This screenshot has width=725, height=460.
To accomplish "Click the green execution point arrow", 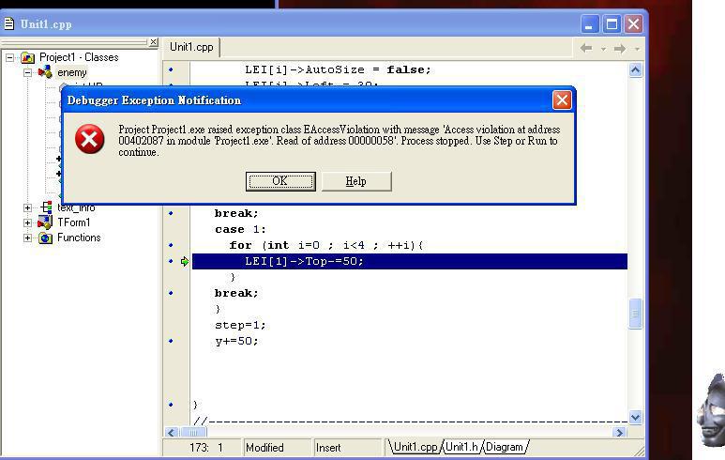I will 185,262.
